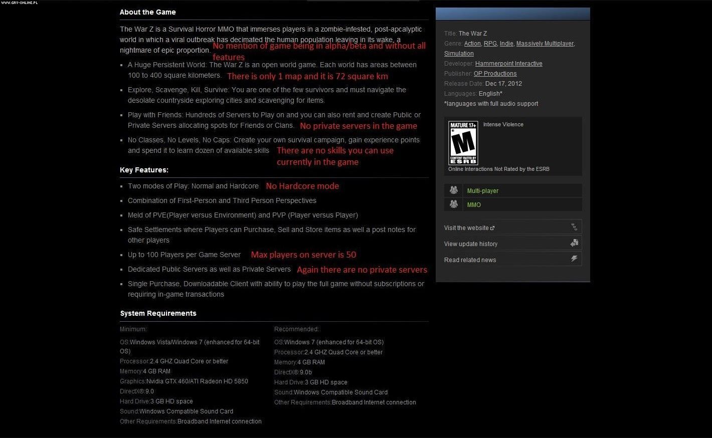Screen dimensions: 712x438
Task: Select the Multi-player category label
Action: click(482, 191)
